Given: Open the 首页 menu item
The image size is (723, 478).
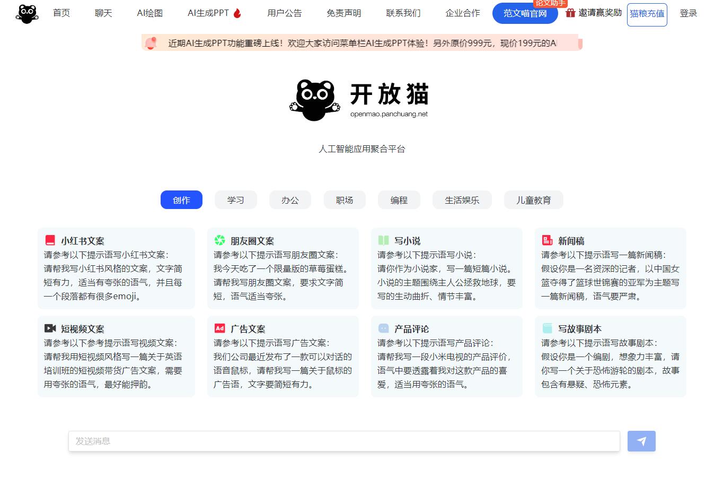Looking at the screenshot, I should tap(61, 13).
